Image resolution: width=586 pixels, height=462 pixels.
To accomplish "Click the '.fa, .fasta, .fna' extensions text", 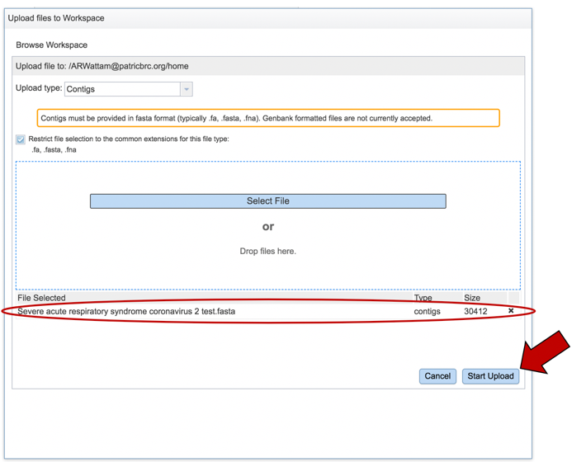I will [54, 150].
